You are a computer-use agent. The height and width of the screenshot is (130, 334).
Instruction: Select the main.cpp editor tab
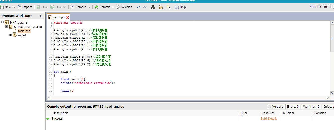(58, 17)
